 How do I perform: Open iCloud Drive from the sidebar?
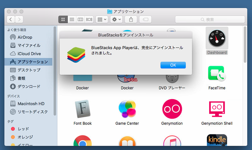point(29,54)
